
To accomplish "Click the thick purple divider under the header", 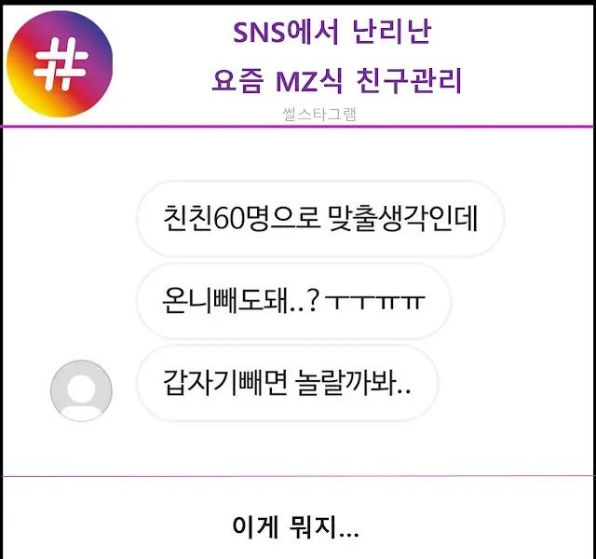I will (298, 127).
